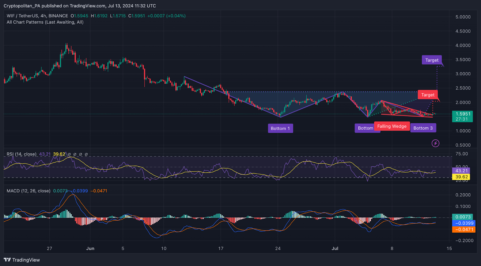The height and width of the screenshot is (266, 481).
Task: Click the TradingView logo at bottom left
Action: pyautogui.click(x=22, y=260)
